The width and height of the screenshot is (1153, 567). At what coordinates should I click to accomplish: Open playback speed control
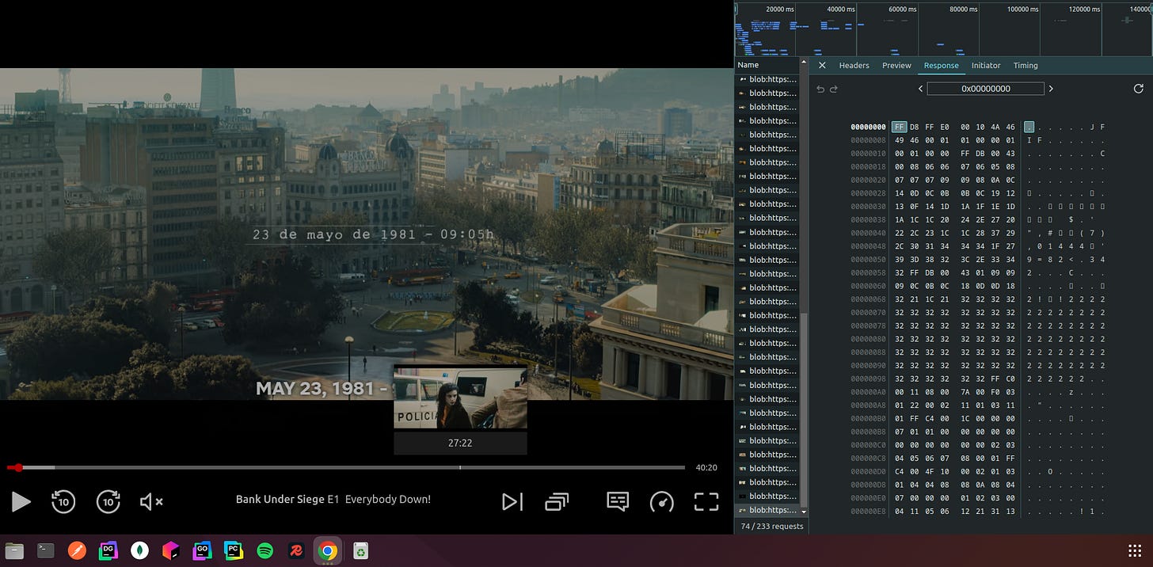pos(661,501)
